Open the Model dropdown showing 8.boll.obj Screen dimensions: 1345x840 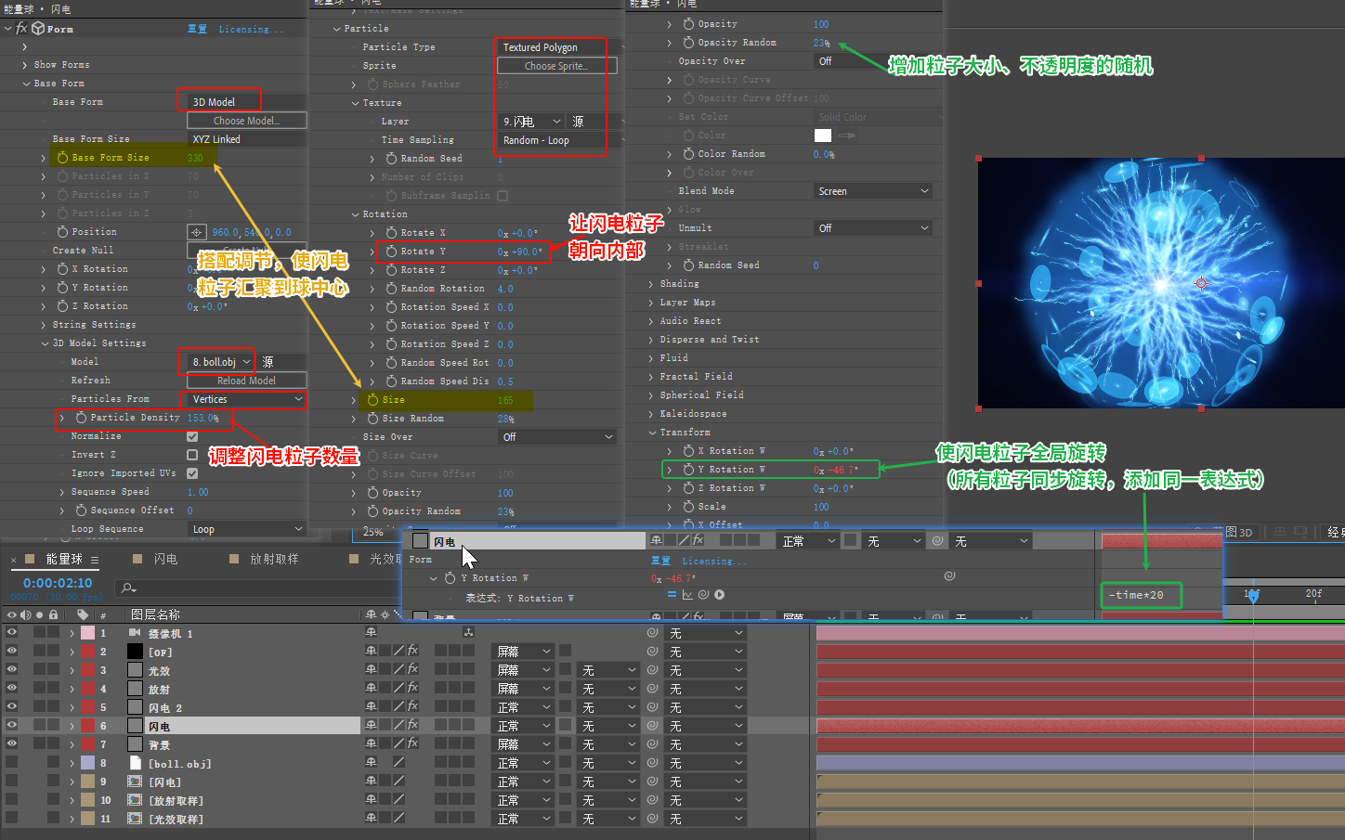[221, 362]
